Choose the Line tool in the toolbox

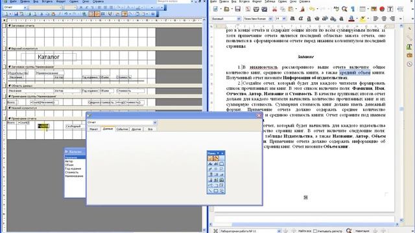(210, 191)
